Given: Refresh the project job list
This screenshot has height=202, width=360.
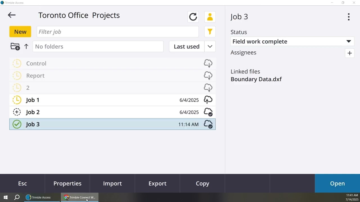Looking at the screenshot, I should (x=193, y=17).
